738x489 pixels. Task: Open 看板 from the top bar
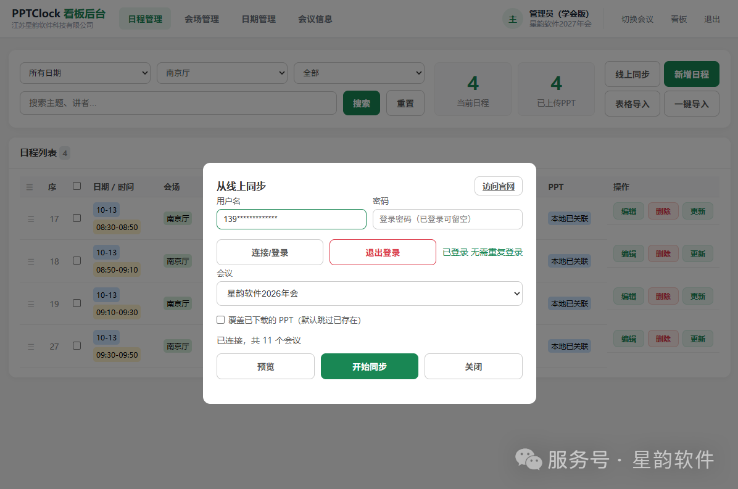(679, 19)
